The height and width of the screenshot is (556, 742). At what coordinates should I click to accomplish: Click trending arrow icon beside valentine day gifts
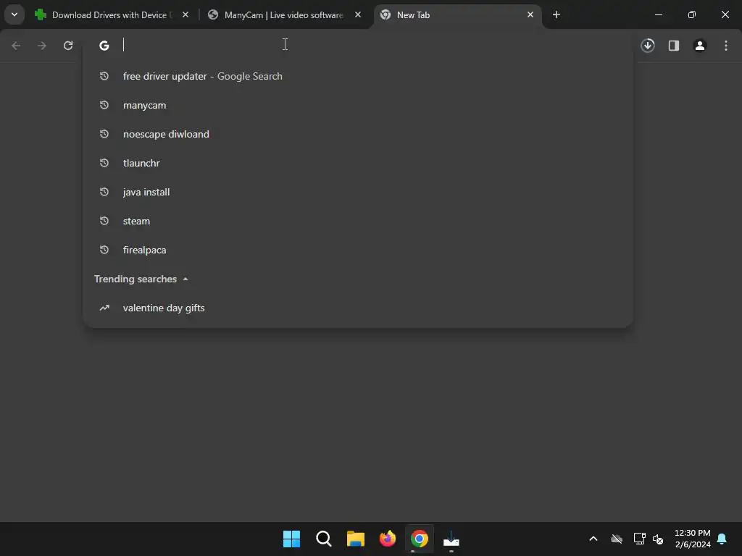(104, 308)
